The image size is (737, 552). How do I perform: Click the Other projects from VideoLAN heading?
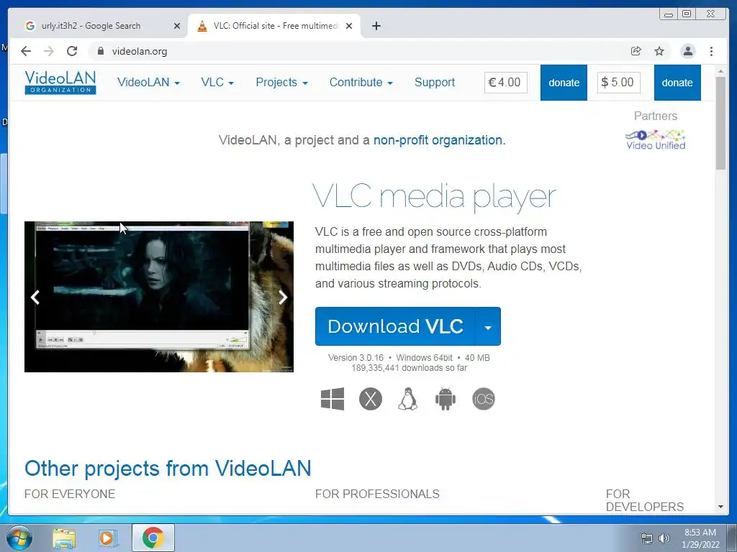pos(168,469)
